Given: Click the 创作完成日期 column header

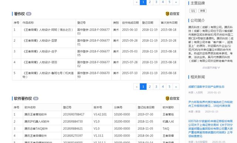Looking at the screenshot, I should tap(130, 23).
